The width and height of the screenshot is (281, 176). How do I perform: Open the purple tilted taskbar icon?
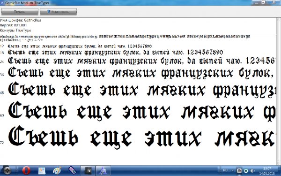point(73,170)
